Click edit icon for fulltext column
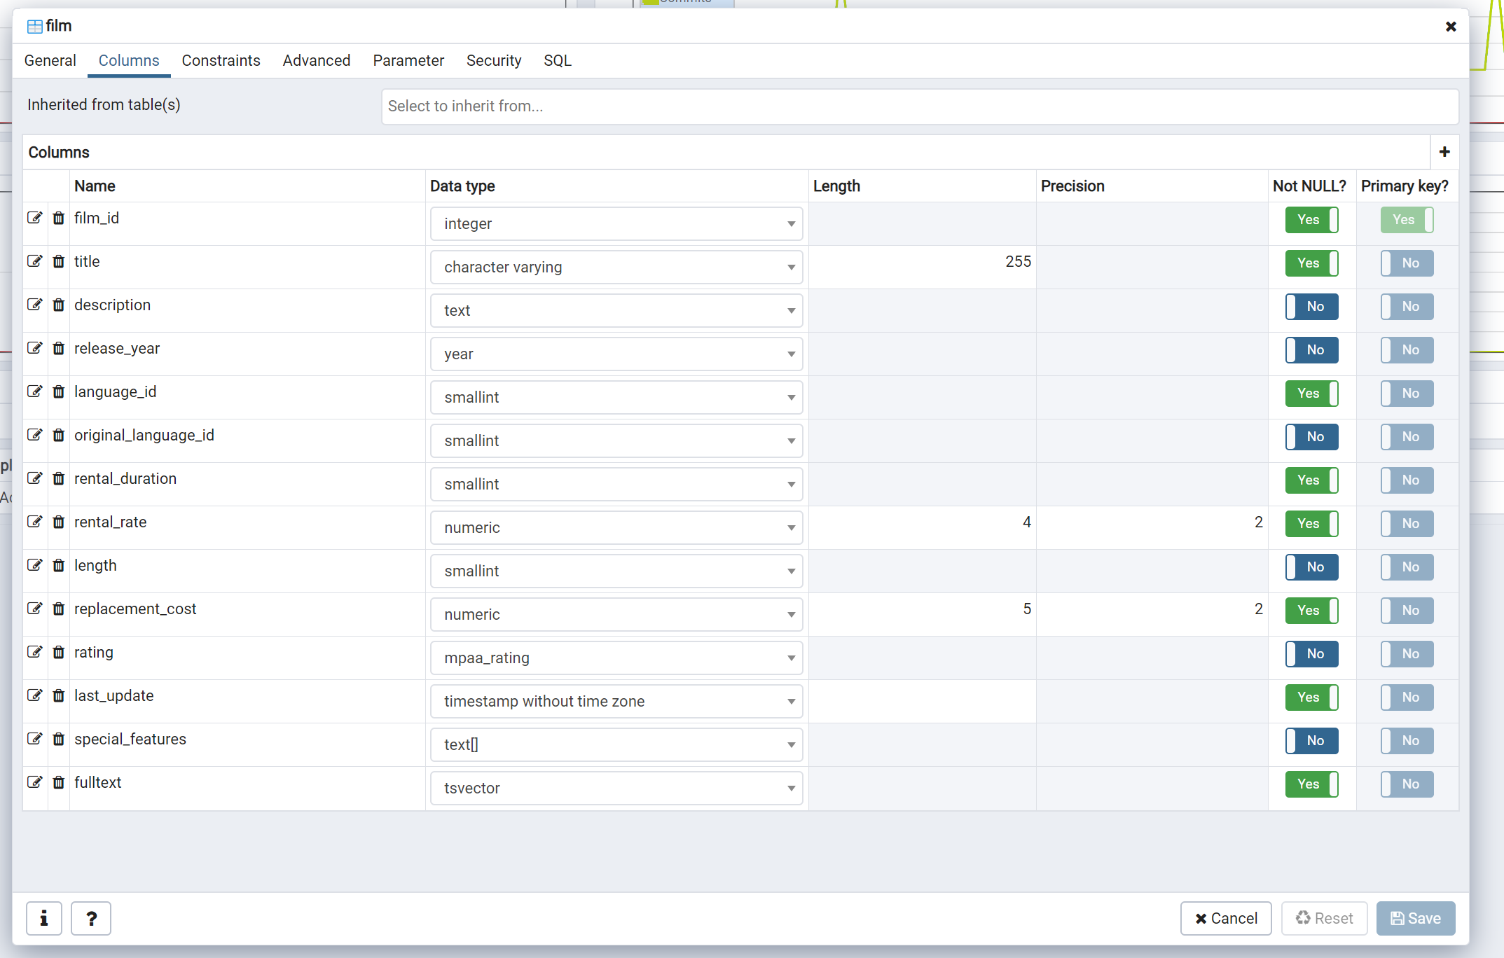Screen dimensions: 1504x958 point(34,782)
